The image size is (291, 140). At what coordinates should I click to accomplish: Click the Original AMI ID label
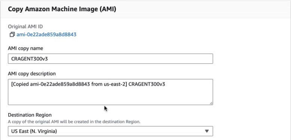tap(25, 27)
